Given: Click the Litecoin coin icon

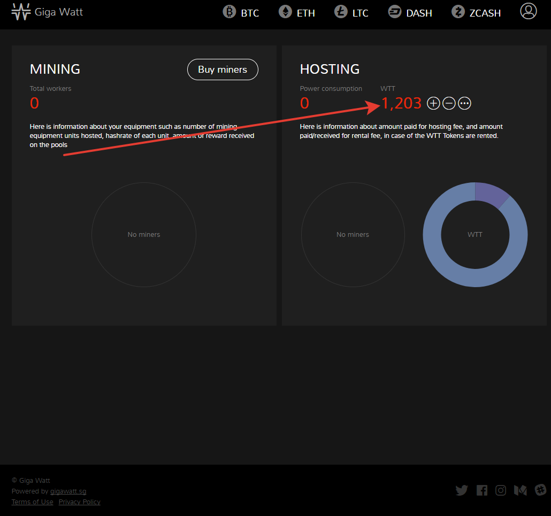Looking at the screenshot, I should coord(341,12).
